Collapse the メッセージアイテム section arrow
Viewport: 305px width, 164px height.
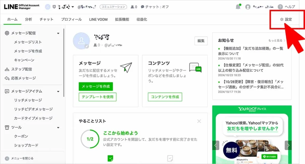(58, 91)
